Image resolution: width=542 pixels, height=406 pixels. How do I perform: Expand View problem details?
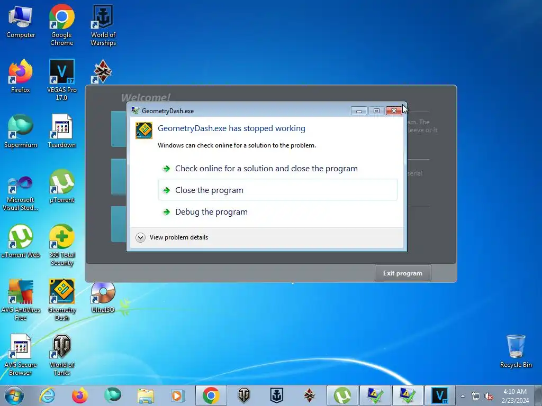coord(172,237)
